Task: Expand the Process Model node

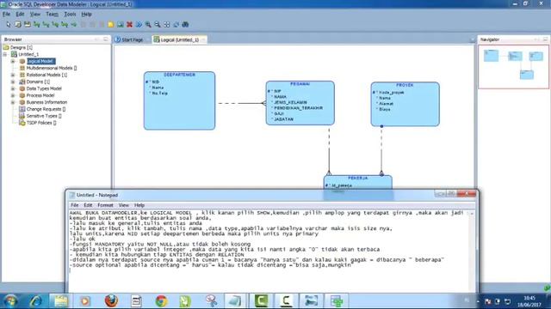Action: point(13,95)
